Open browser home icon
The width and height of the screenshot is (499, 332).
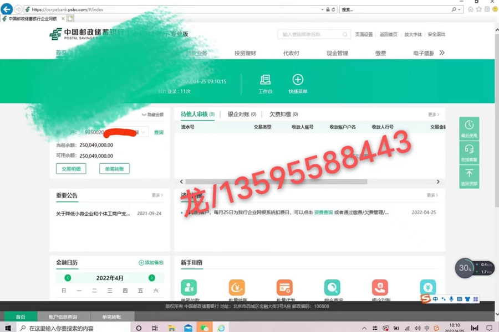[471, 9]
